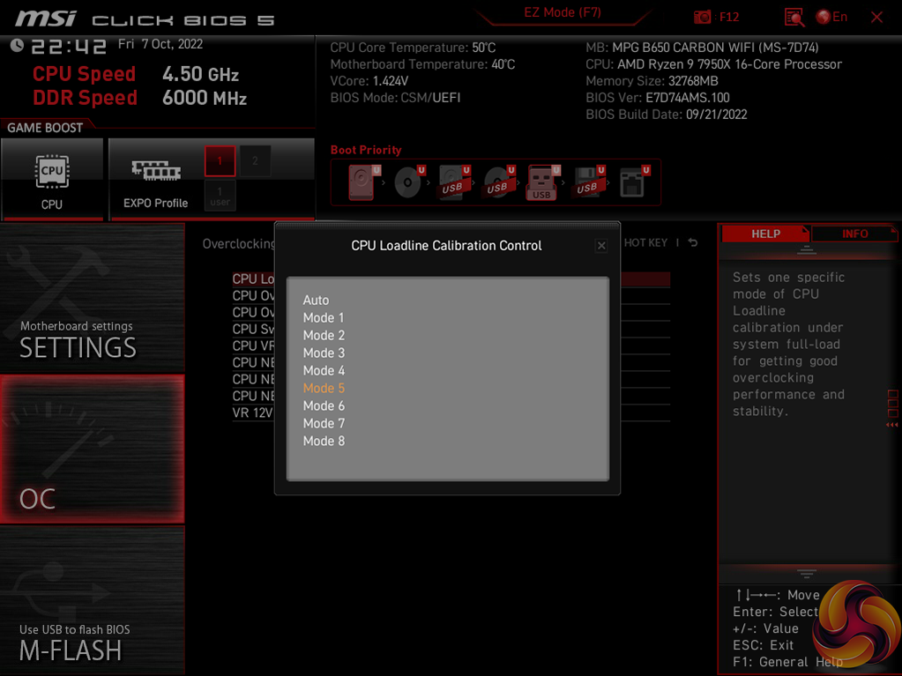Click the system clock time 22:42
Image resolution: width=902 pixels, height=676 pixels.
click(x=68, y=46)
